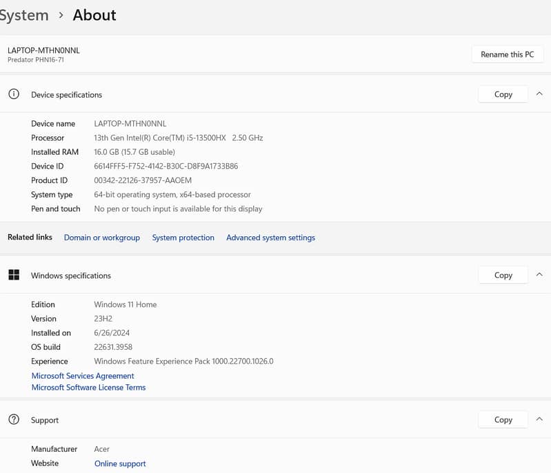Open the Microsoft Services Agreement link
Viewport: 551px width, 473px height.
[x=83, y=376]
